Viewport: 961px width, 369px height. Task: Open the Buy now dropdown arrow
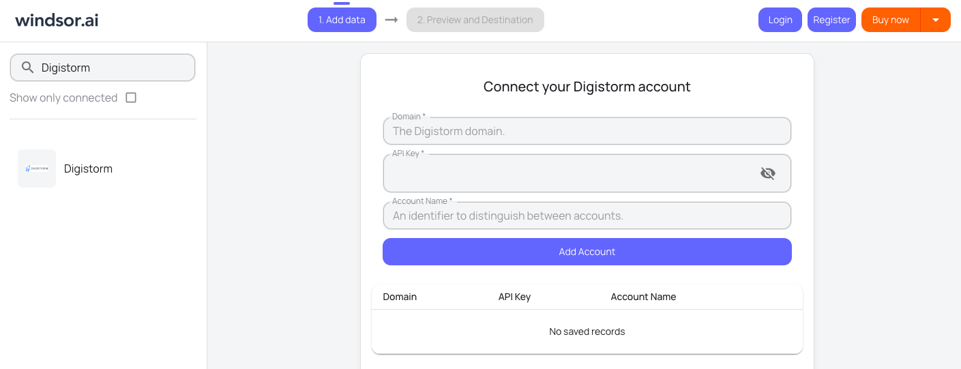point(936,20)
